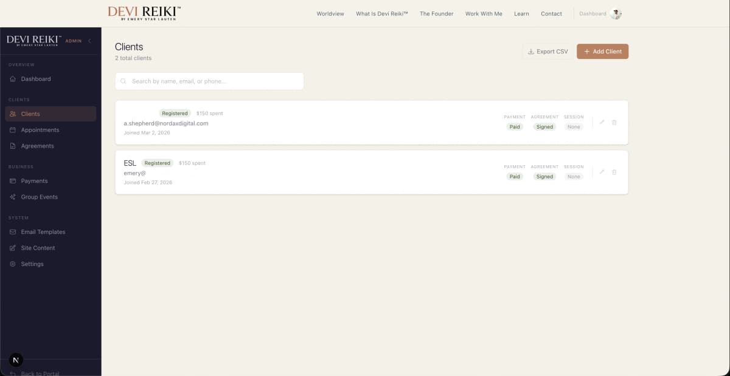
Task: Open Dashboard using the house icon
Action: (13, 79)
